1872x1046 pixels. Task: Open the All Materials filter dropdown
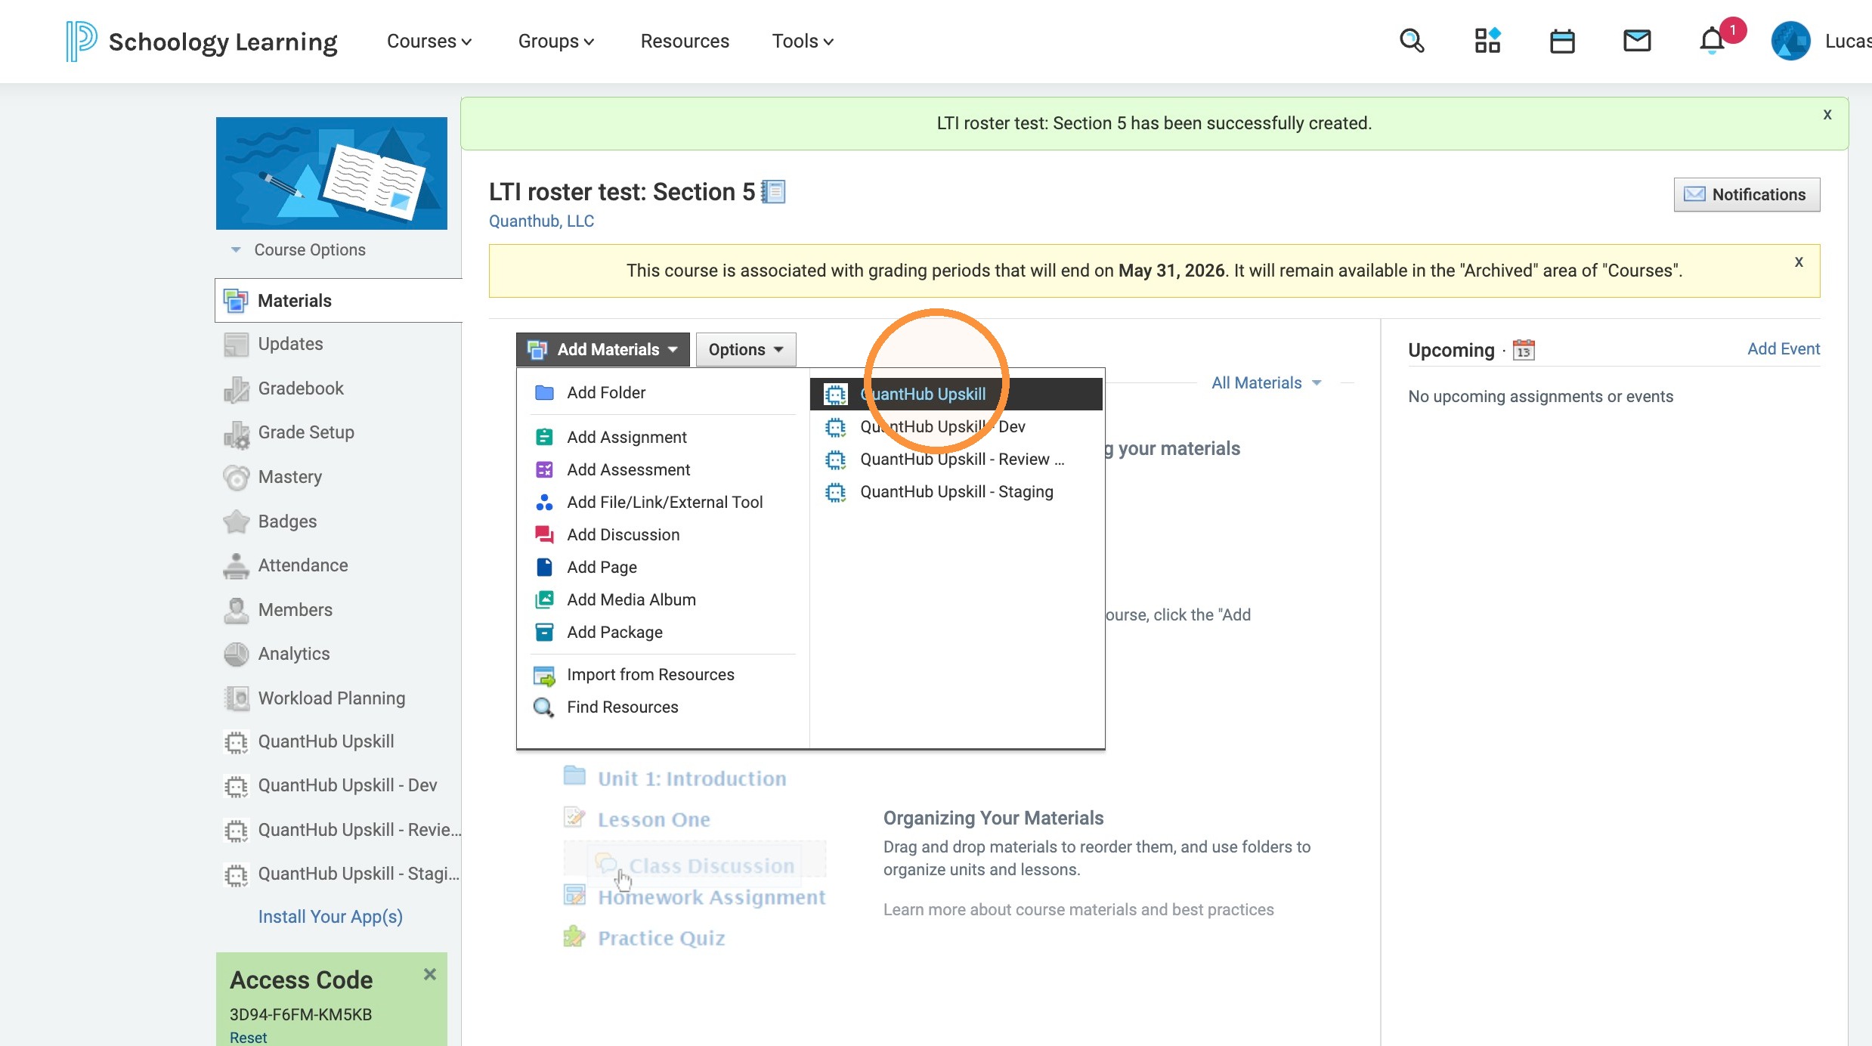pos(1267,382)
